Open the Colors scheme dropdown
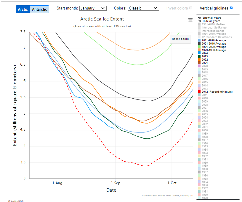The height and width of the screenshot is (202, 242). click(143, 8)
